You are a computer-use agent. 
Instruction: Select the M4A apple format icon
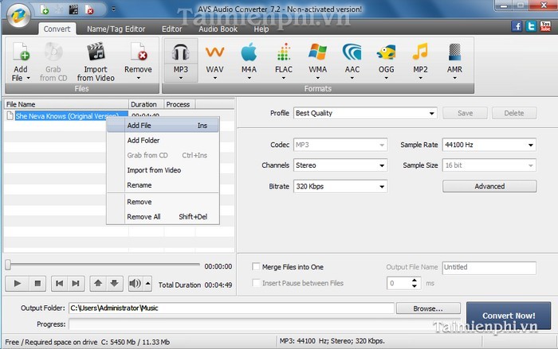click(249, 52)
